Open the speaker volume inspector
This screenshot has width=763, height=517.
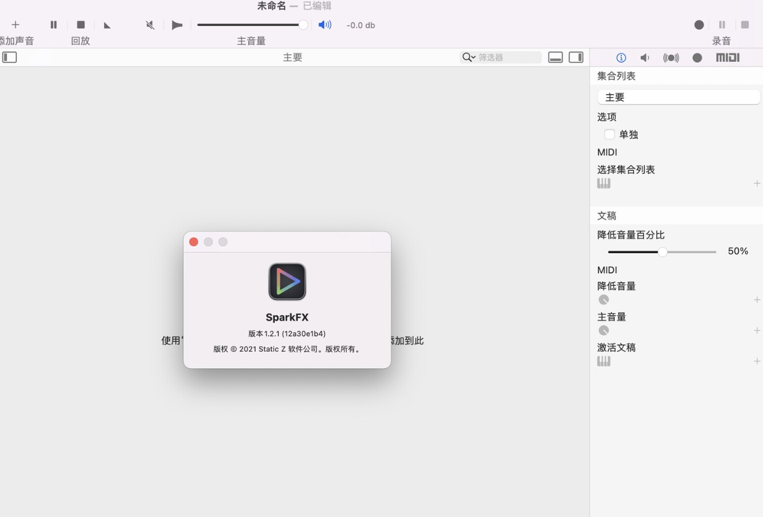(644, 57)
